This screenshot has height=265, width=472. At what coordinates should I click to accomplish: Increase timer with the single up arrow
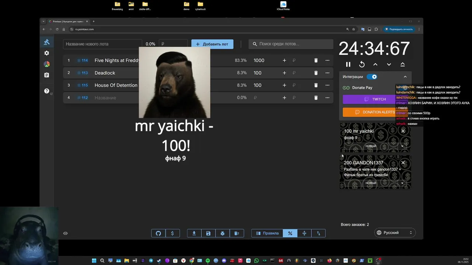click(x=375, y=64)
